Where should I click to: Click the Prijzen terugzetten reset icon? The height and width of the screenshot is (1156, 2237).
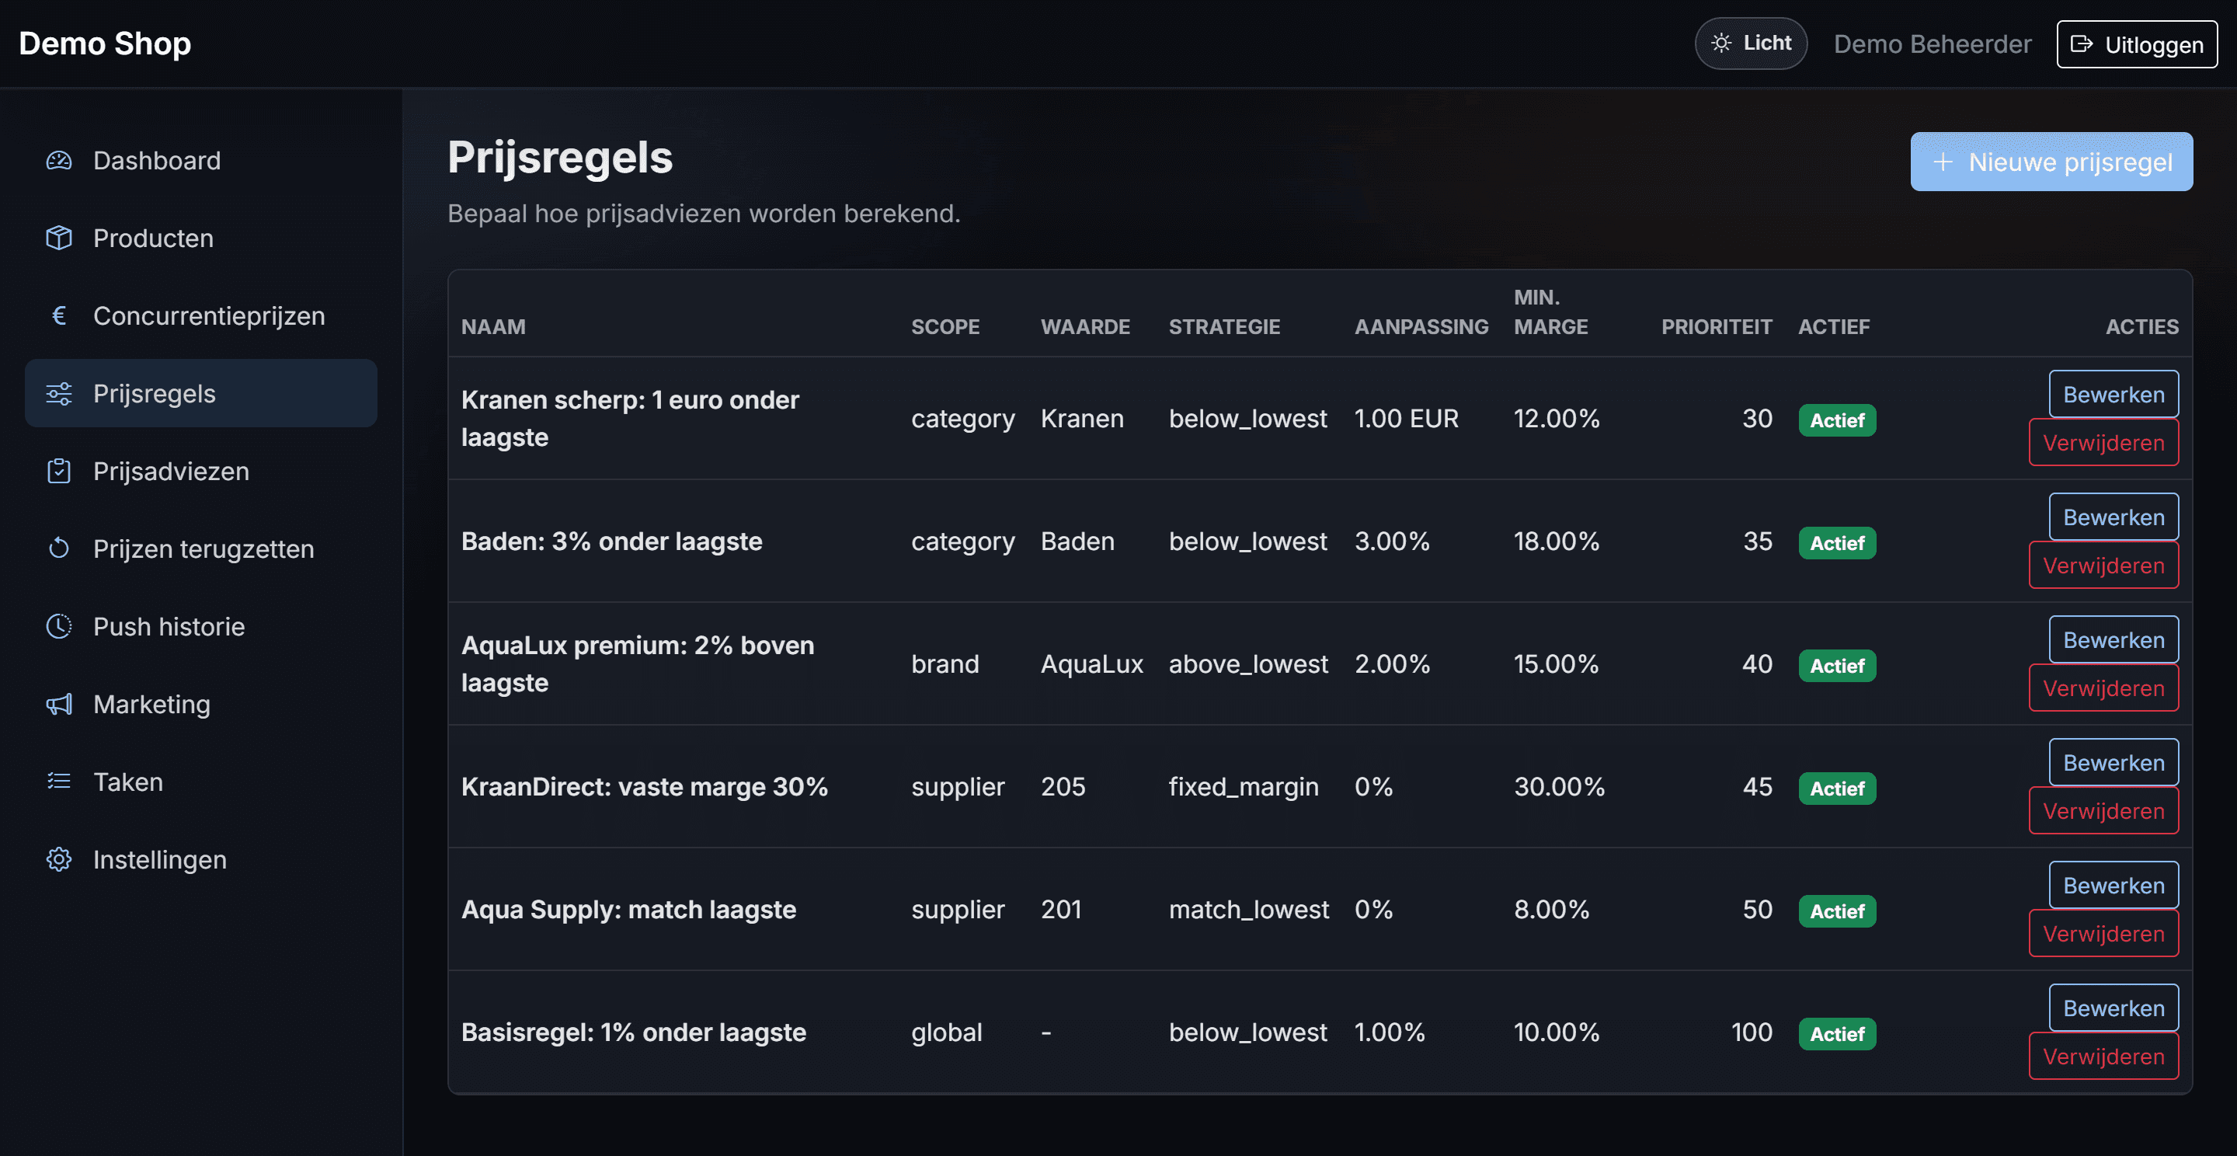[x=59, y=549]
